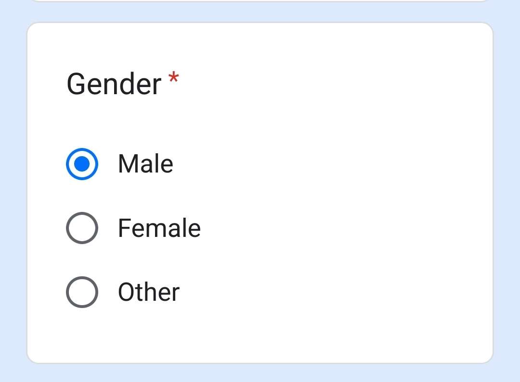Switch the gender selection to Female

coord(82,228)
